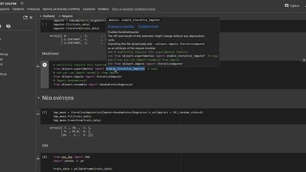Image resolution: width=306 pixels, height=172 pixels.
Task: Click imputer.fit(train_data) line
Action: point(72,24)
